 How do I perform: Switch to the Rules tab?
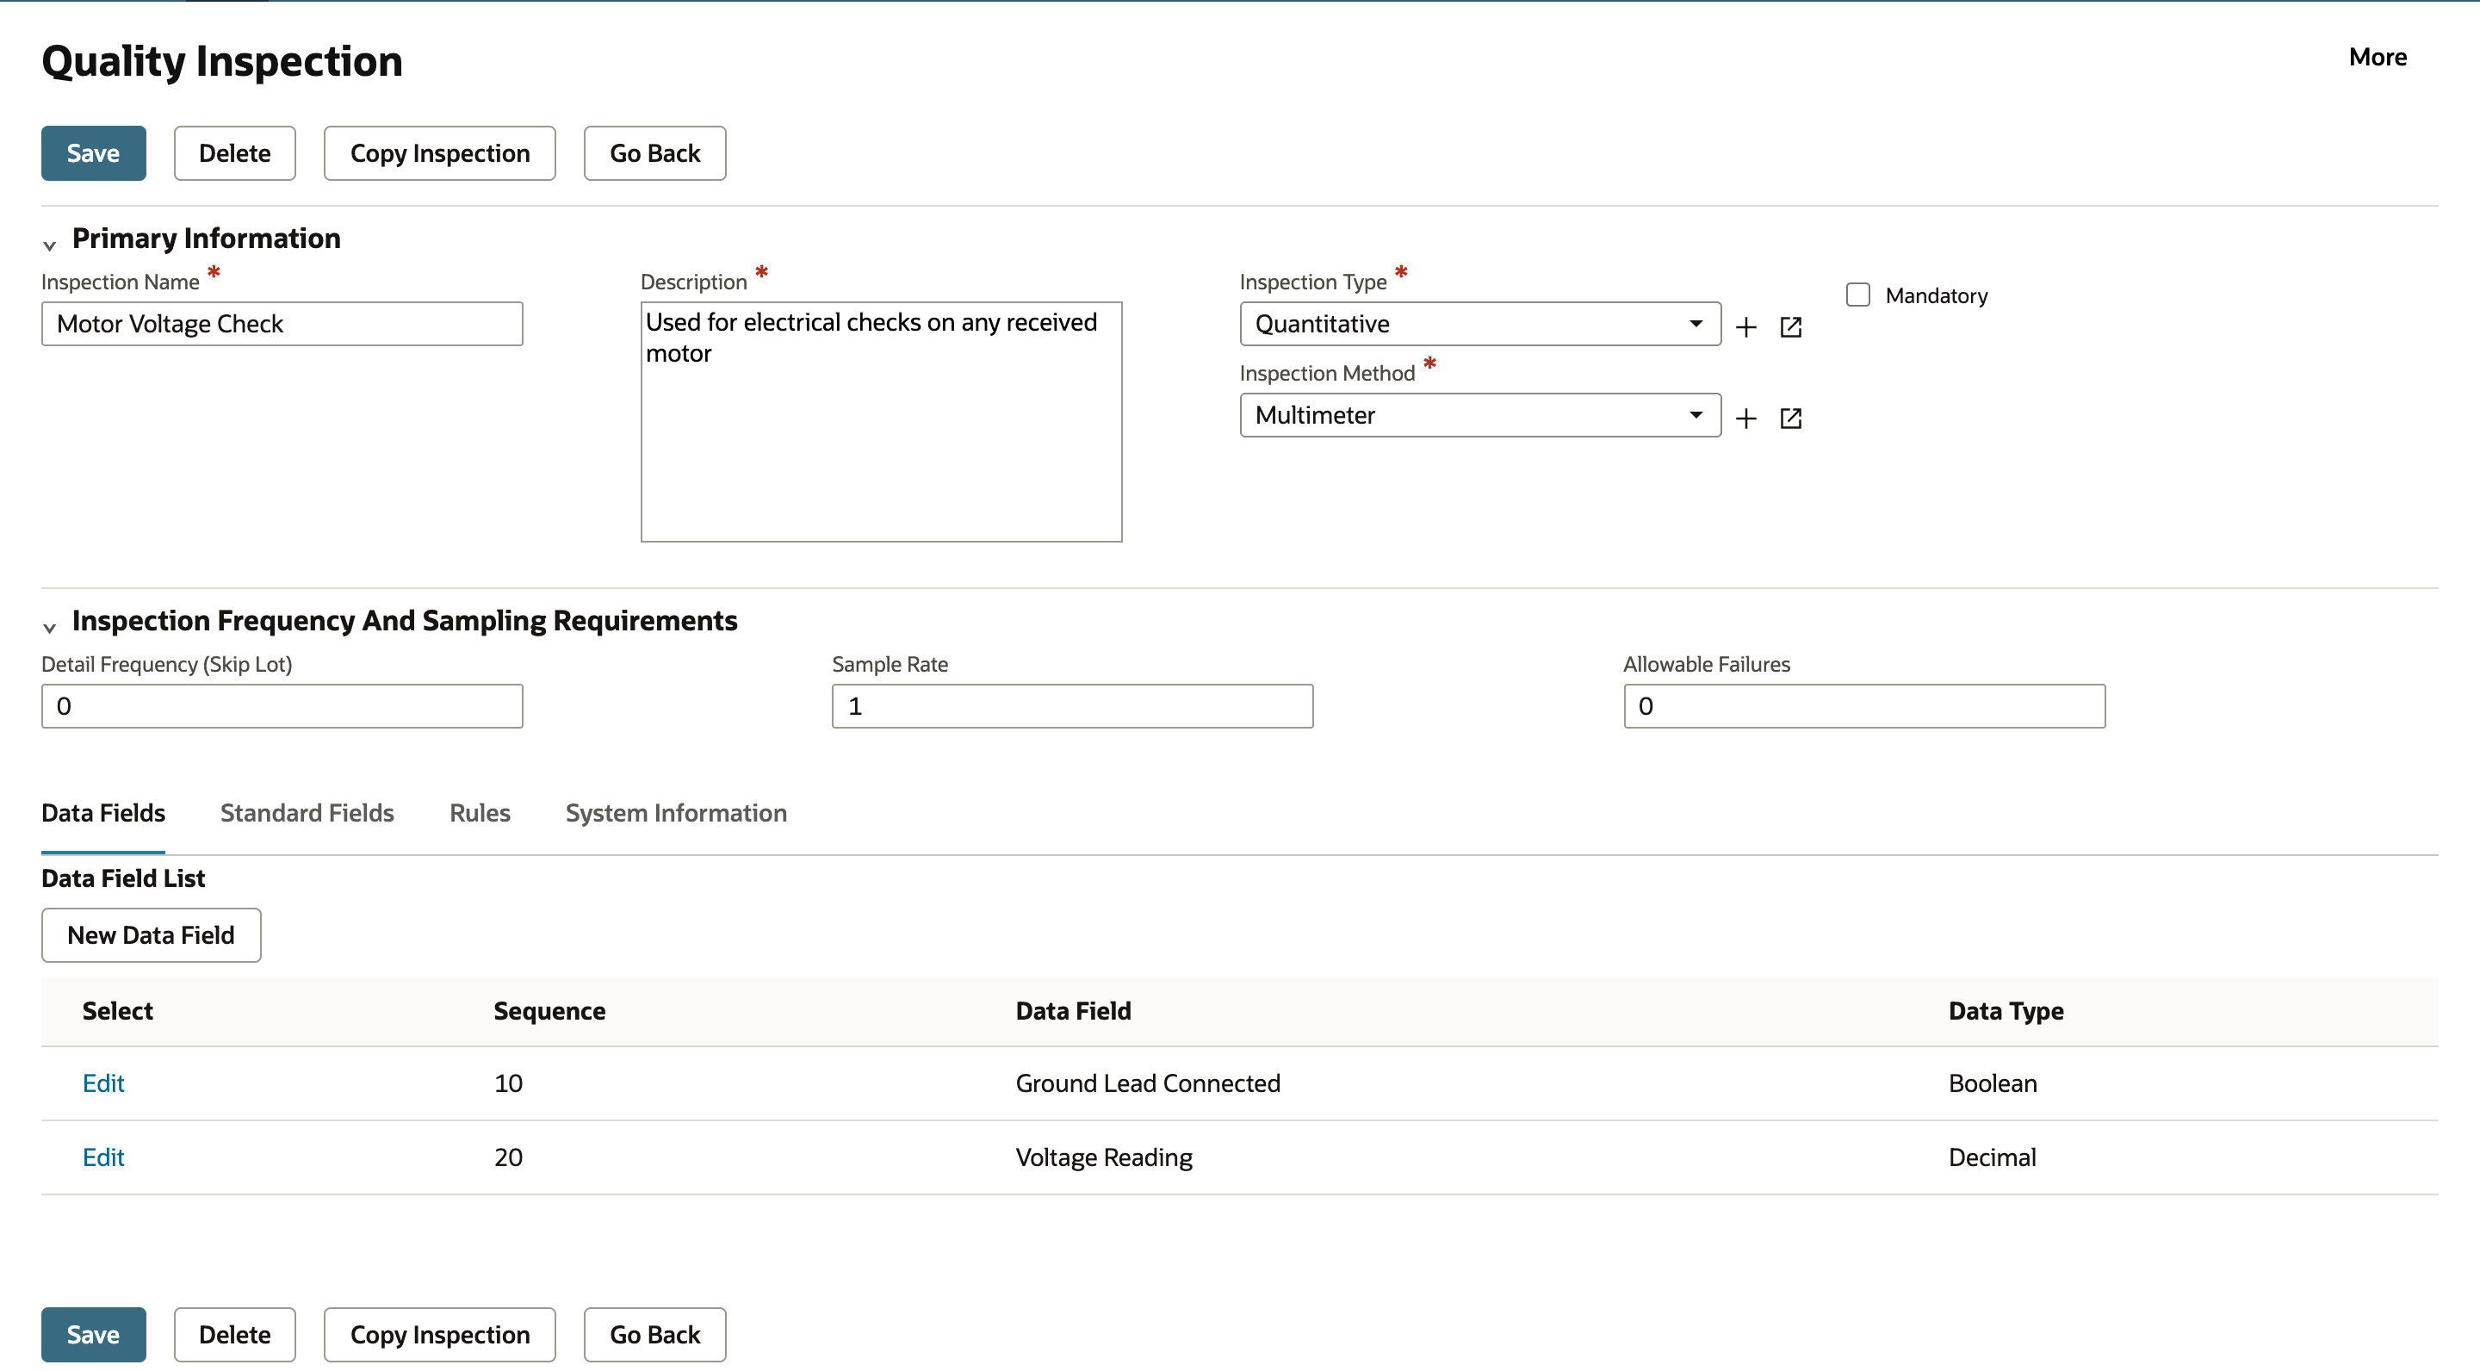point(480,813)
